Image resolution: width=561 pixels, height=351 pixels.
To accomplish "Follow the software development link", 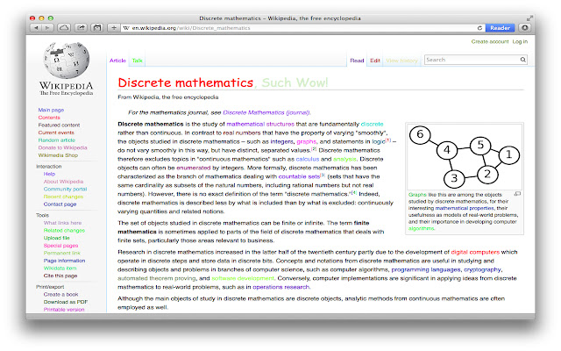I will click(x=243, y=278).
